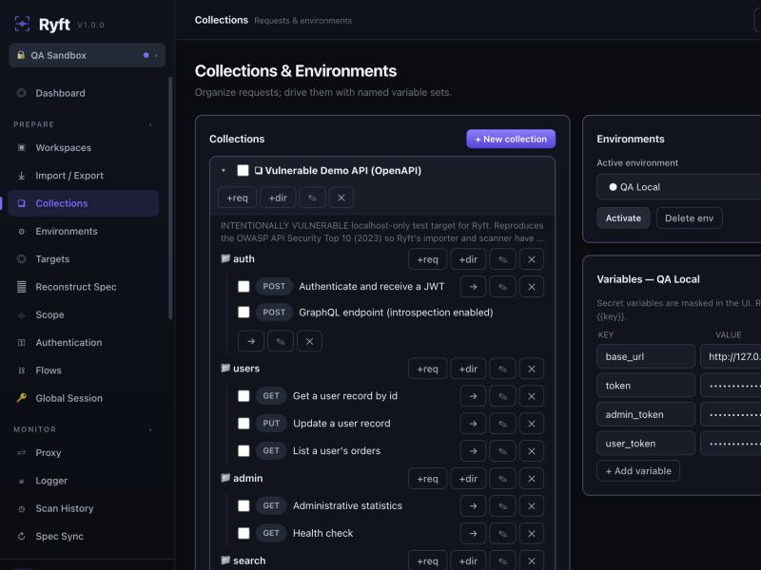
Task: Click the Flows sidebar icon
Action: (21, 370)
